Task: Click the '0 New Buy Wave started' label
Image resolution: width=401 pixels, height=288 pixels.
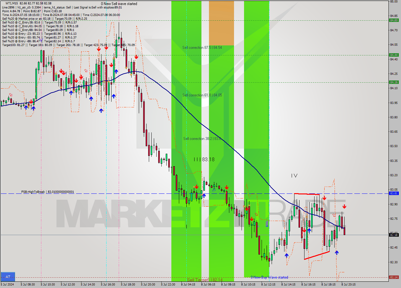Action: click(x=269, y=277)
